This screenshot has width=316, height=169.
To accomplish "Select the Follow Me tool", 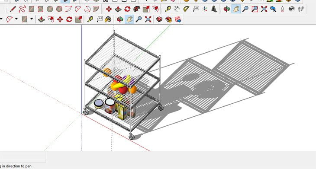I will [137, 9].
